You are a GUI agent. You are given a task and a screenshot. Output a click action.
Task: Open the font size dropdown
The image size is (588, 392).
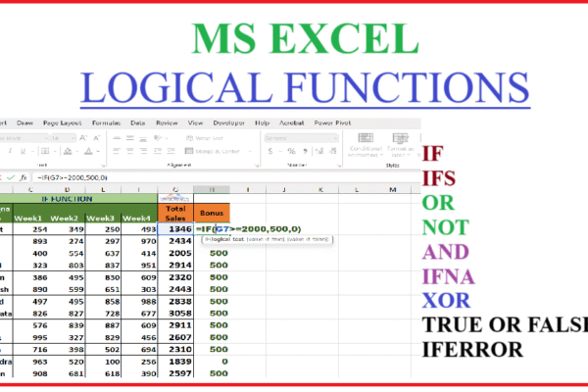point(73,138)
